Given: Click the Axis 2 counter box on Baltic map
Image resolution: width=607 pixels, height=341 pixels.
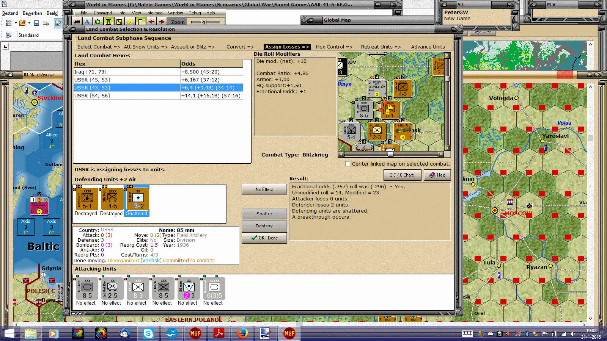Looking at the screenshot, I should [26, 227].
